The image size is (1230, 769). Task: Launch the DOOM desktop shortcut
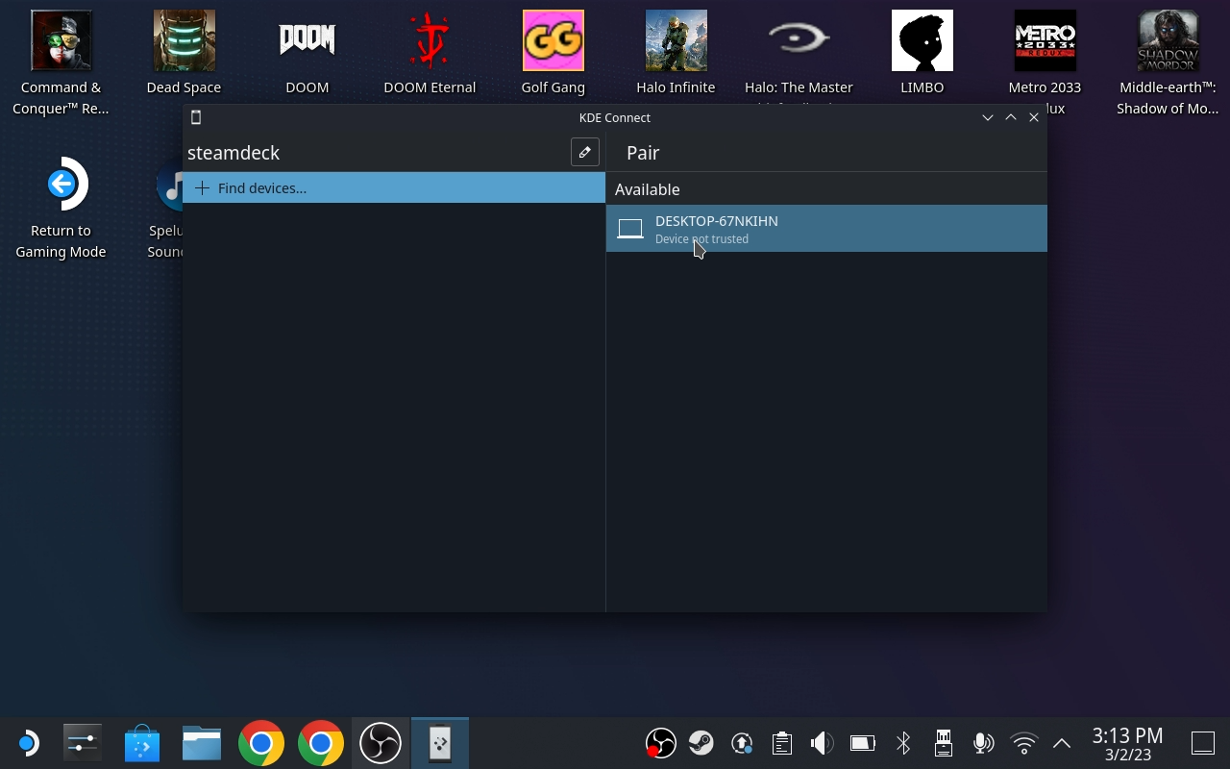coord(307,54)
